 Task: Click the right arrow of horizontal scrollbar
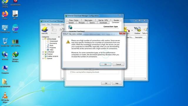pyautogui.click(x=145, y=79)
